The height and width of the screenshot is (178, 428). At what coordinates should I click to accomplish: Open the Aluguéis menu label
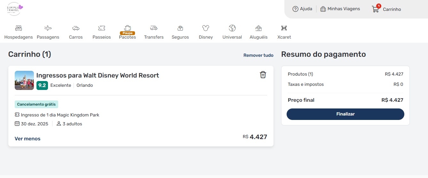click(258, 37)
